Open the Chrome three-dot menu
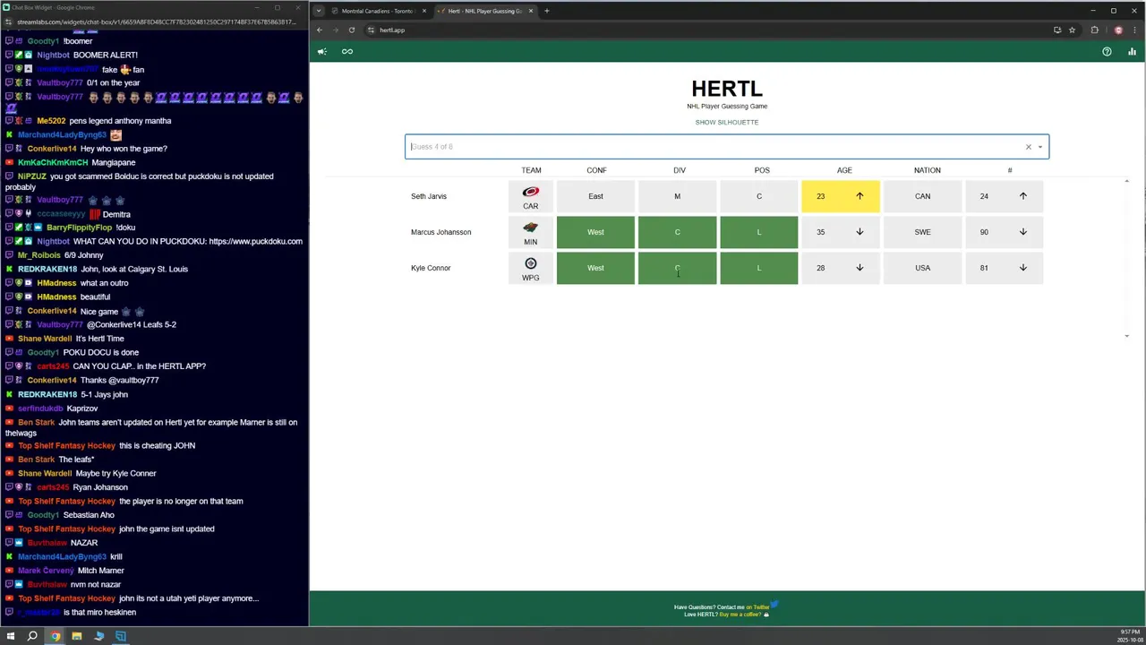 point(1134,30)
